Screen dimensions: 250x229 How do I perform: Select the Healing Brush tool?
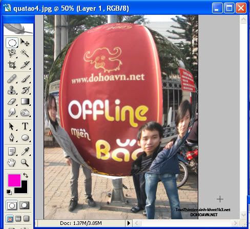click(12, 79)
